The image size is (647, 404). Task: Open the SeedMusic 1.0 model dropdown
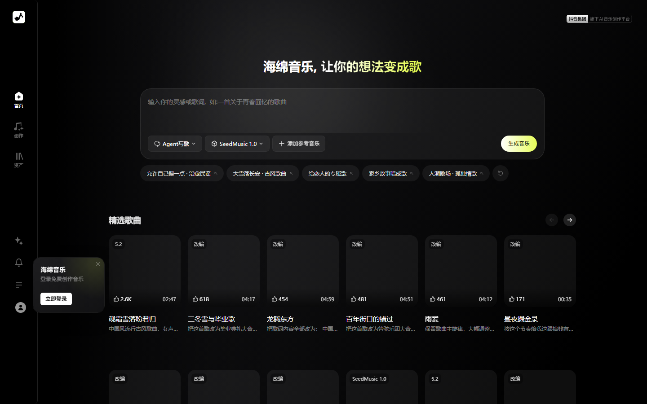click(x=237, y=144)
